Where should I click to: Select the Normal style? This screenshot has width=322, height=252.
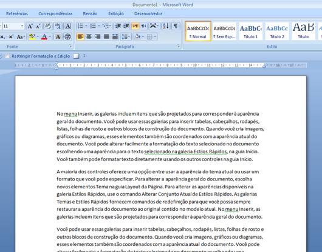[x=198, y=31]
